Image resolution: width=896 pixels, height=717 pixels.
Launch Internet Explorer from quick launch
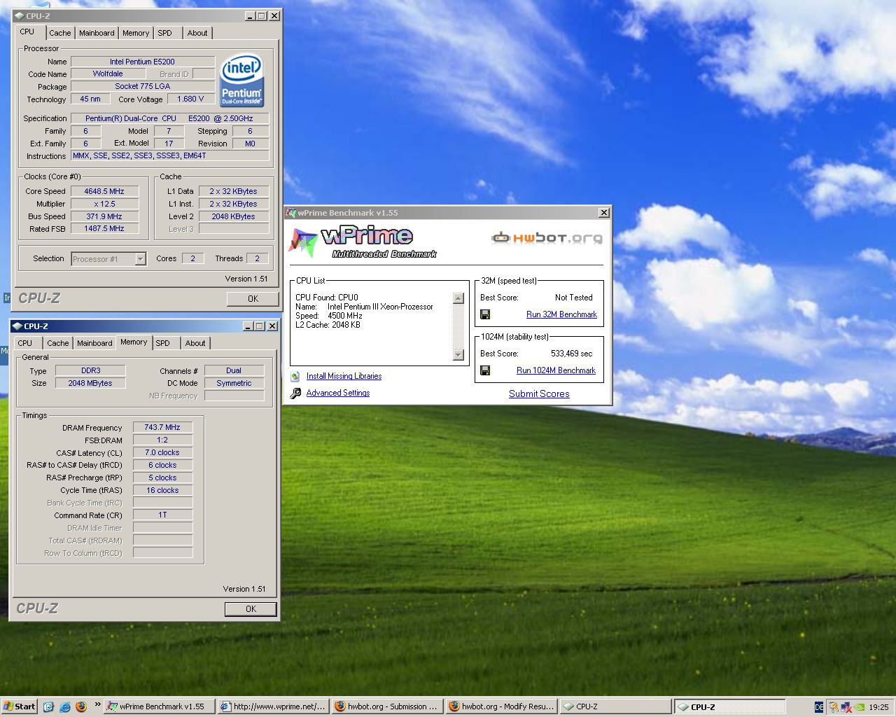click(65, 706)
